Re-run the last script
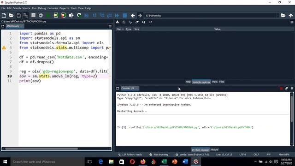Image resolution: width=295 pixels, height=166 pixels. [79, 15]
